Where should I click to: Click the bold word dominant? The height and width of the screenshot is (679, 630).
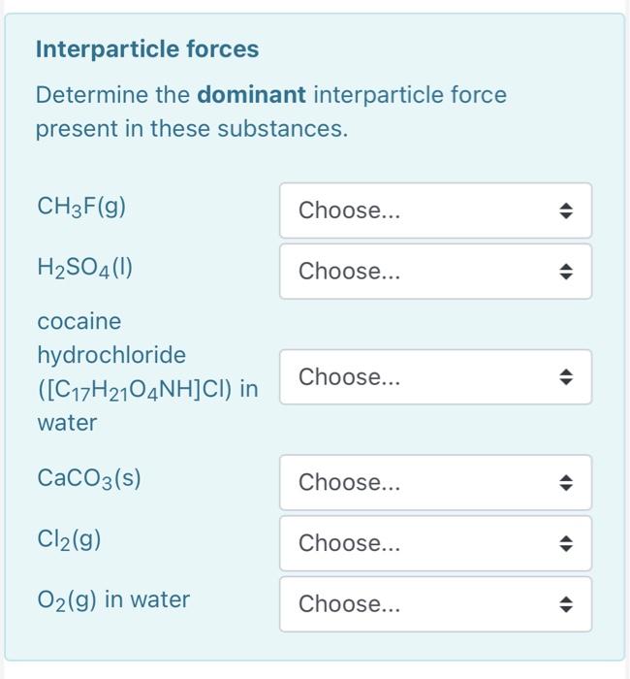pyautogui.click(x=251, y=95)
